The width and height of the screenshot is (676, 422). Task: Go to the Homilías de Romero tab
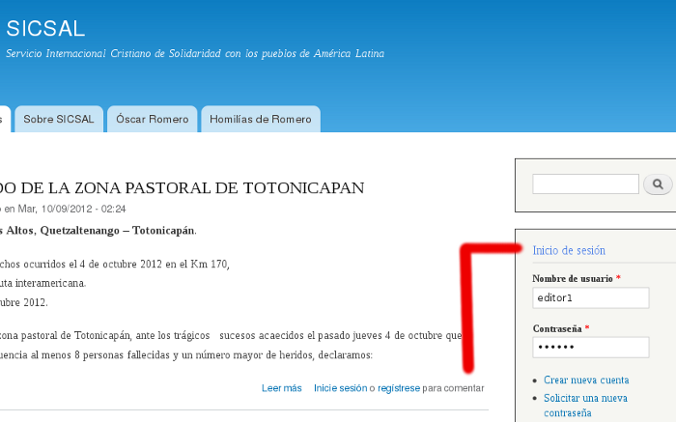(261, 120)
